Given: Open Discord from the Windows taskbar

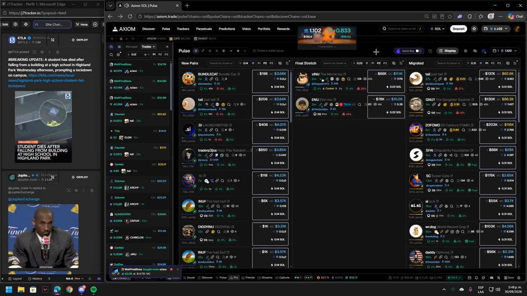Looking at the screenshot, I should point(81,289).
